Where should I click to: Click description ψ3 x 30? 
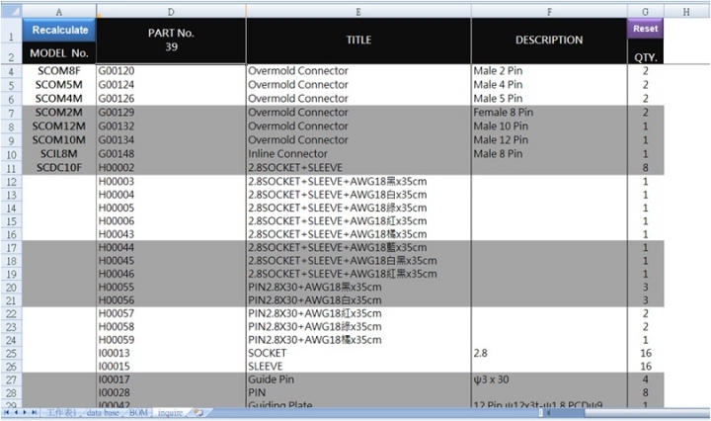(x=549, y=379)
